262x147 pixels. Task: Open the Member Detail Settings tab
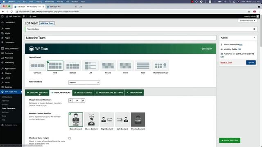pyautogui.click(x=109, y=93)
